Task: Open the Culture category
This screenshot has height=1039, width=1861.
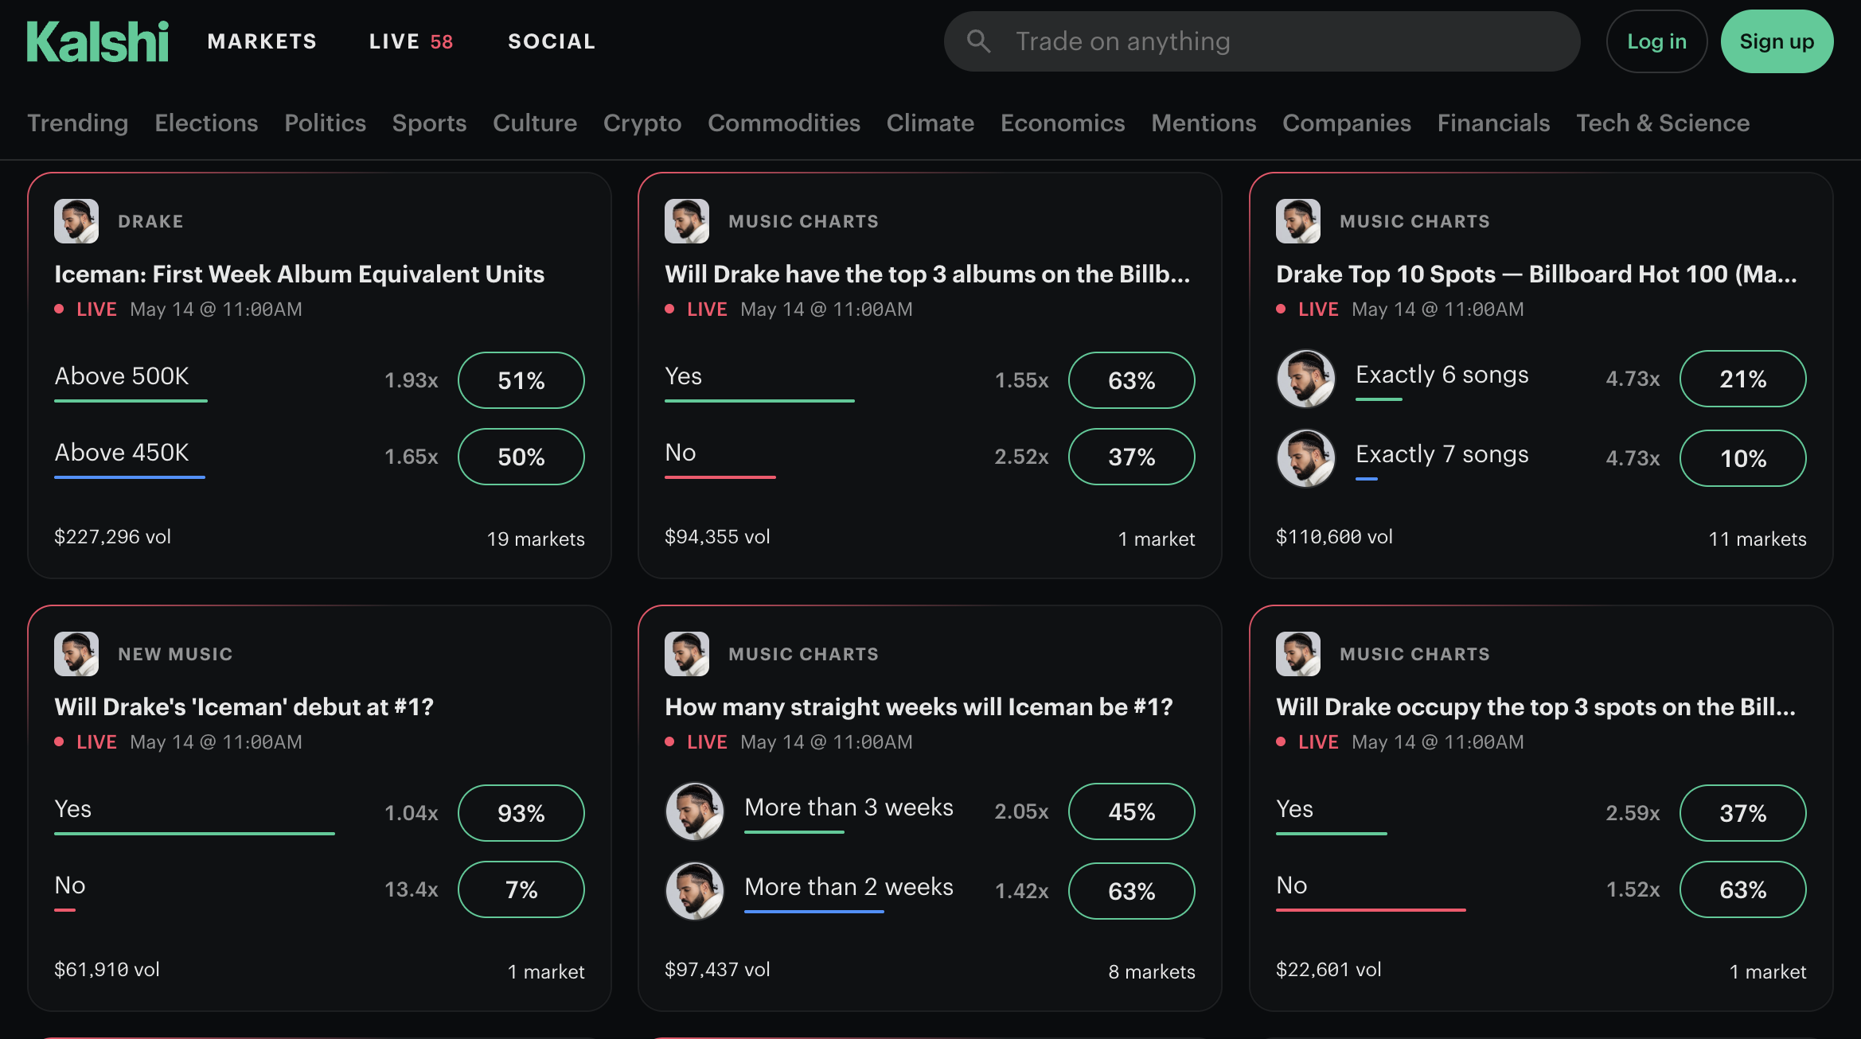Action: 535,123
